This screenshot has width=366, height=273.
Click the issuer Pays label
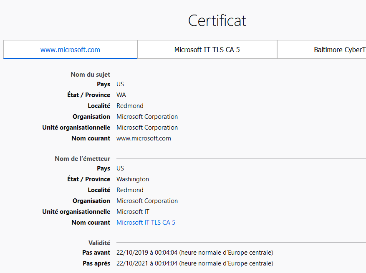pyautogui.click(x=103, y=168)
